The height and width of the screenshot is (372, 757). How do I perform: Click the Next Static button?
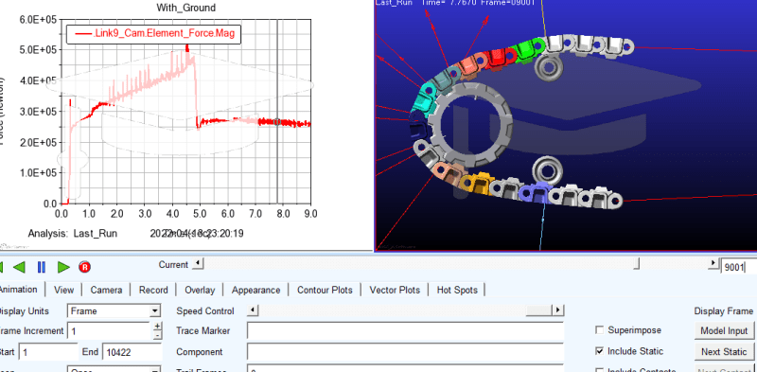pos(724,352)
